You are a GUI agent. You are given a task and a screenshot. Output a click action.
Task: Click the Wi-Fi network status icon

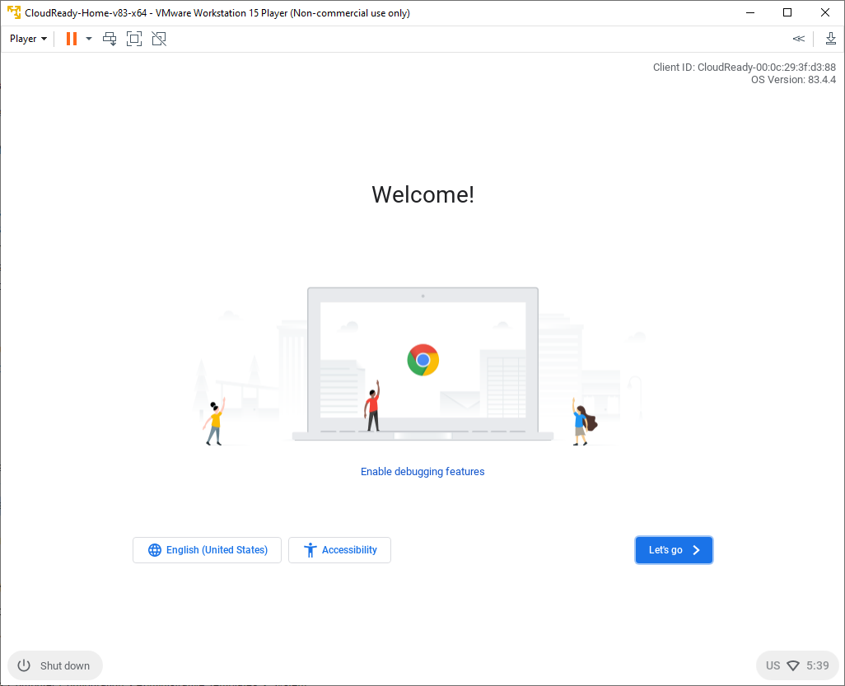793,665
